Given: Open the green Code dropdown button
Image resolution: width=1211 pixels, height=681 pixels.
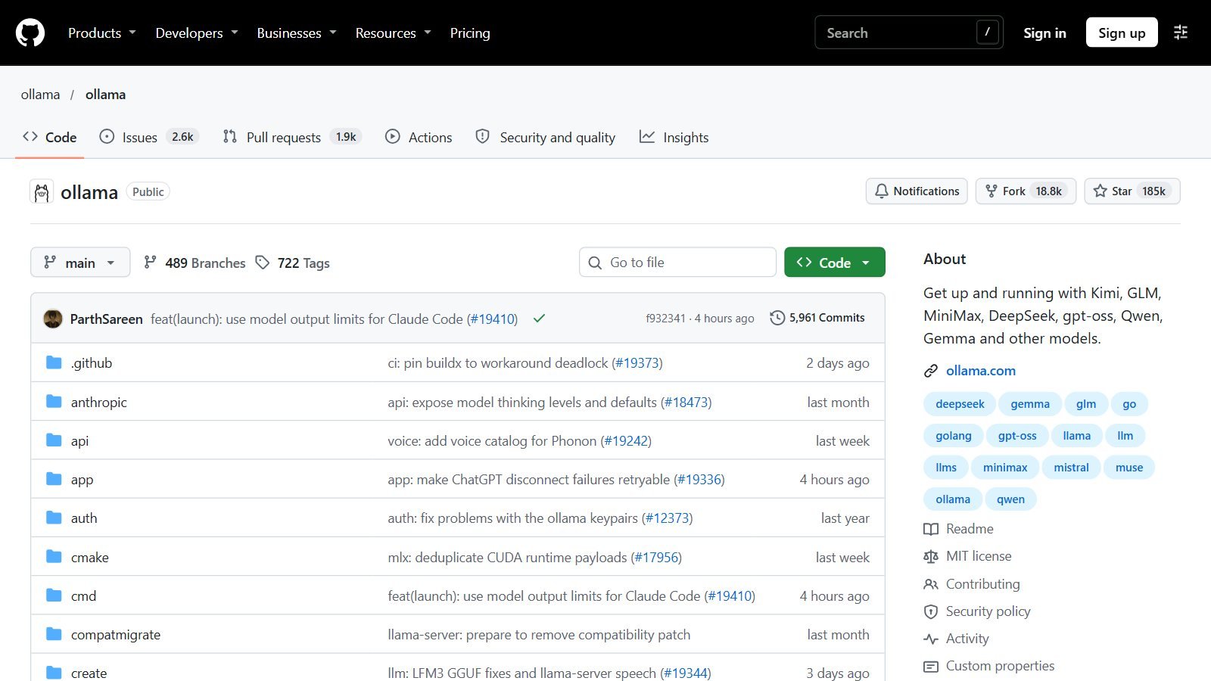Looking at the screenshot, I should [835, 263].
